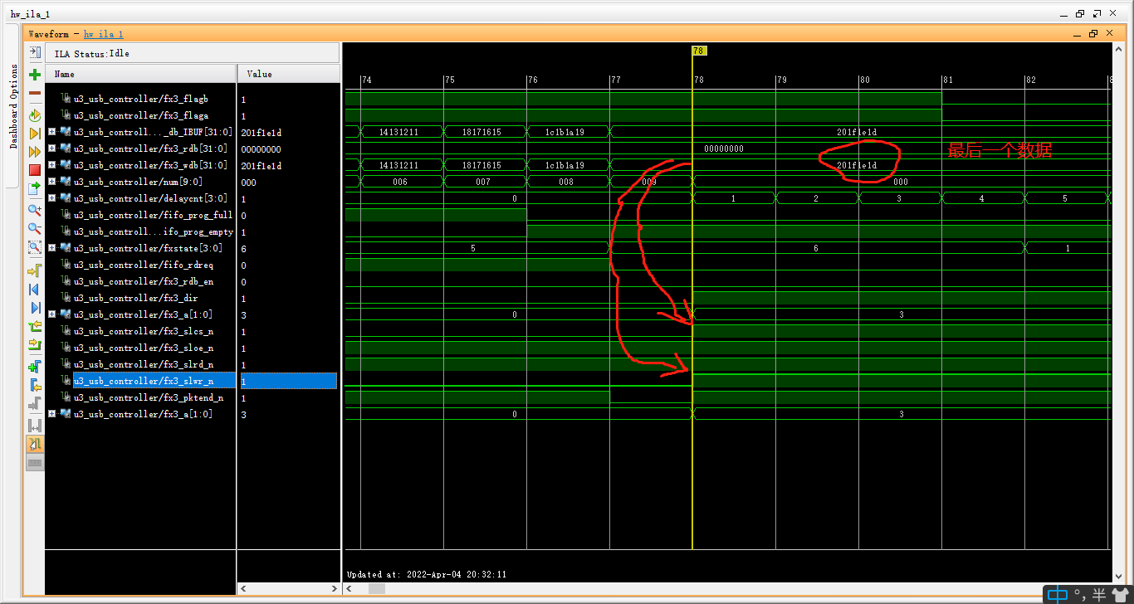The image size is (1134, 604).
Task: Expand the num[9:0] bus signal
Action: tap(52, 182)
